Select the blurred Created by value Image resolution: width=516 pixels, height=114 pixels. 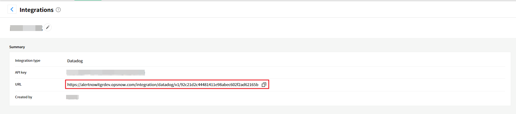(72, 97)
